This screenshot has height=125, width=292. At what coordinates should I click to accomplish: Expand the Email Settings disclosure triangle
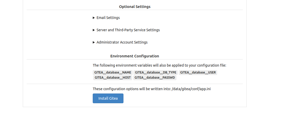[94, 18]
